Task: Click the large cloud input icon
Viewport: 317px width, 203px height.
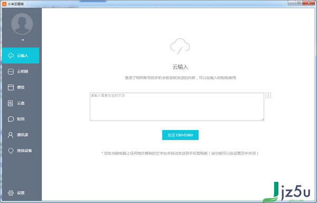Action: [180, 46]
